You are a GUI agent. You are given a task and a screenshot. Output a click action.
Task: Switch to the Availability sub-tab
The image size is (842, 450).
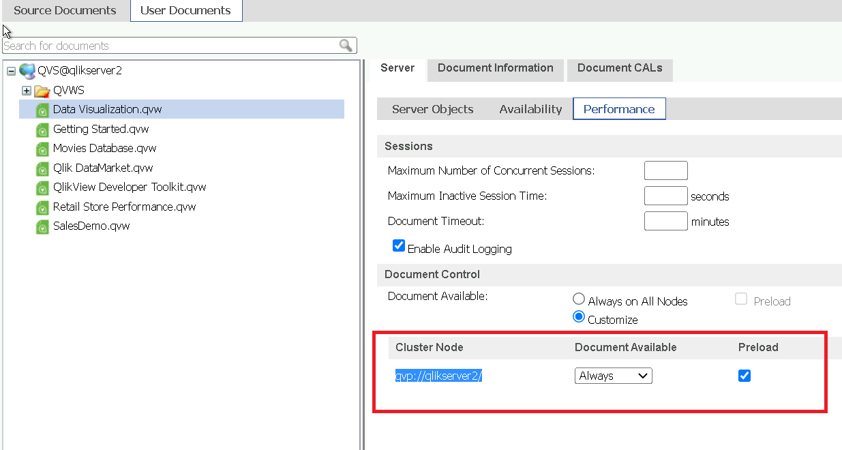[x=530, y=109]
